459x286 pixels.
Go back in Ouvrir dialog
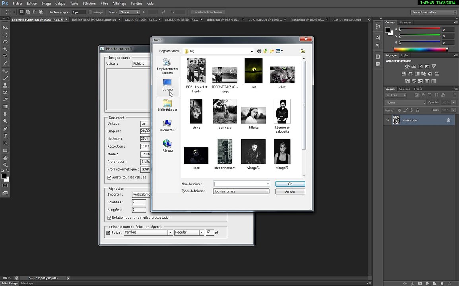(259, 51)
